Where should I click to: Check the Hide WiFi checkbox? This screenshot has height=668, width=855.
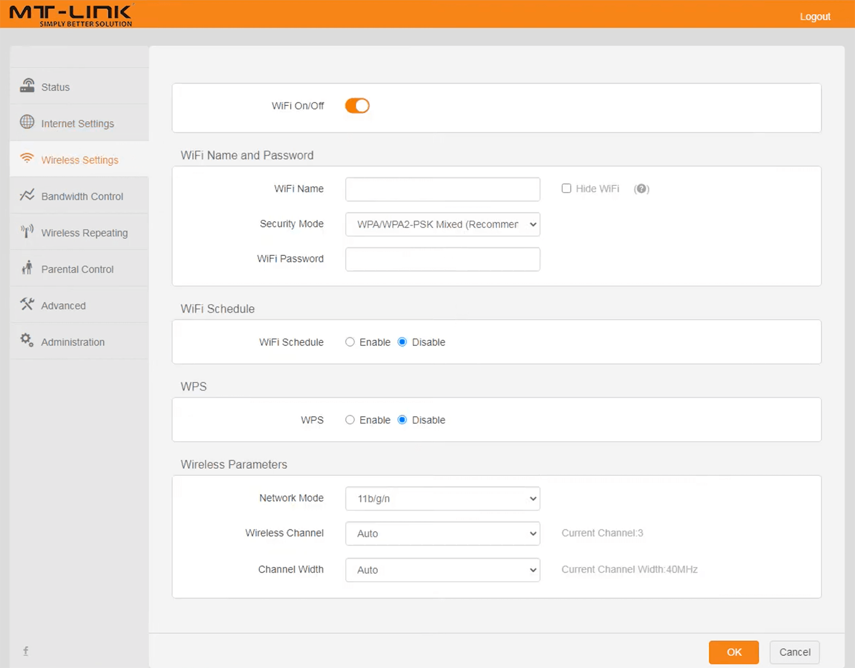(x=566, y=189)
